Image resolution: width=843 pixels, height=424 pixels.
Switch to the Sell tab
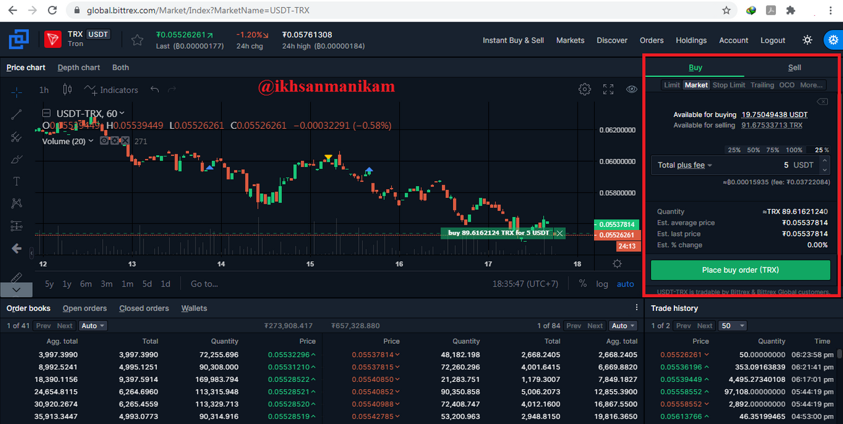pos(795,67)
